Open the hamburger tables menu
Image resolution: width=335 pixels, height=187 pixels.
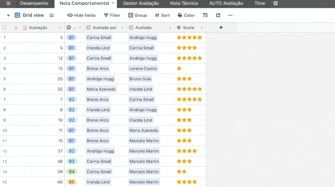8,3
